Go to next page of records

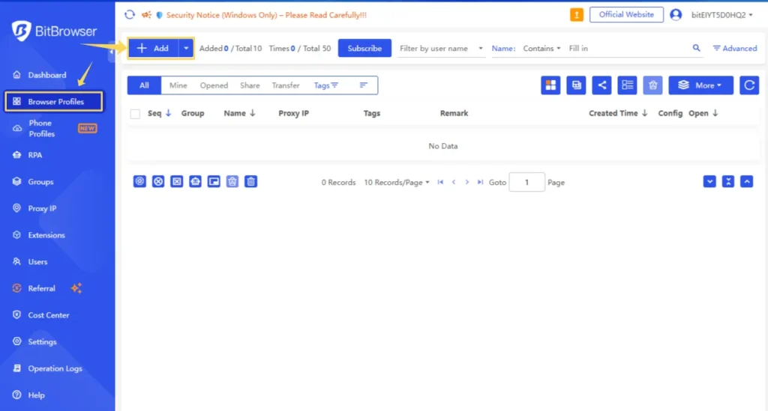pos(467,182)
